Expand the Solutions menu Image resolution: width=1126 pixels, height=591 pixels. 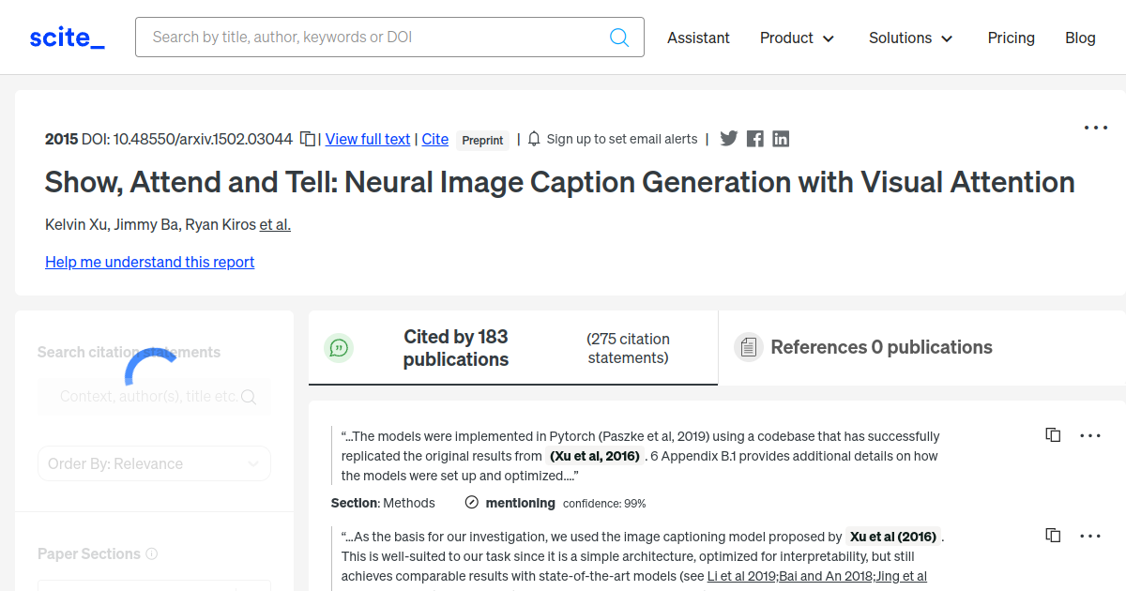click(909, 38)
